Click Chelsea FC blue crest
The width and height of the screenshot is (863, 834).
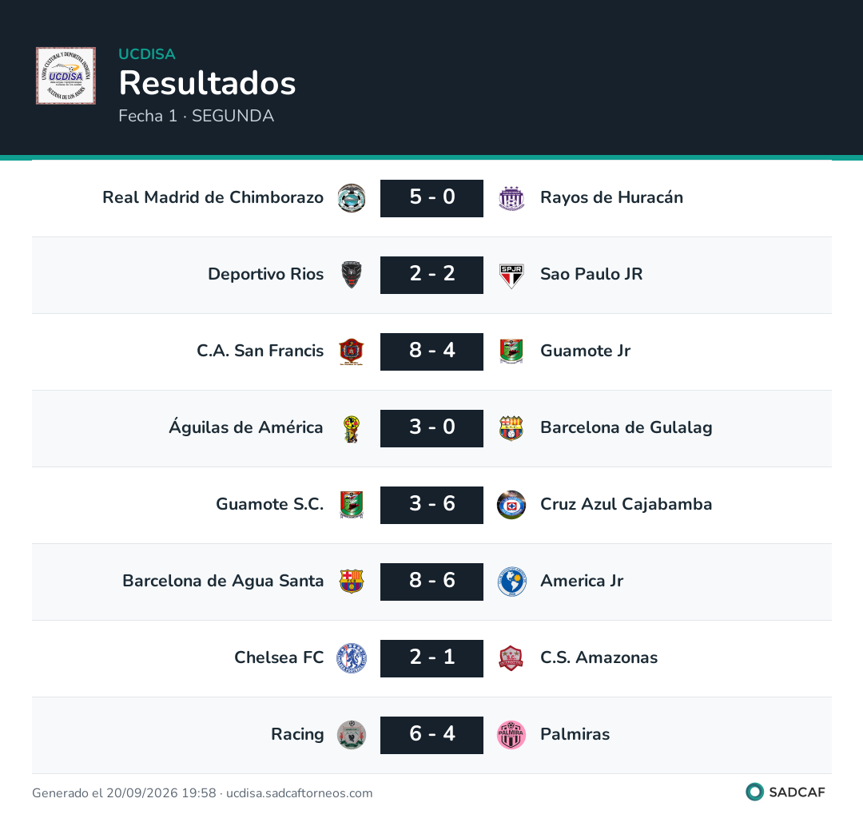(351, 658)
